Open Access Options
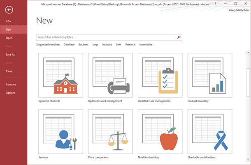The width and height of the screenshot is (251, 165). (x=14, y=93)
